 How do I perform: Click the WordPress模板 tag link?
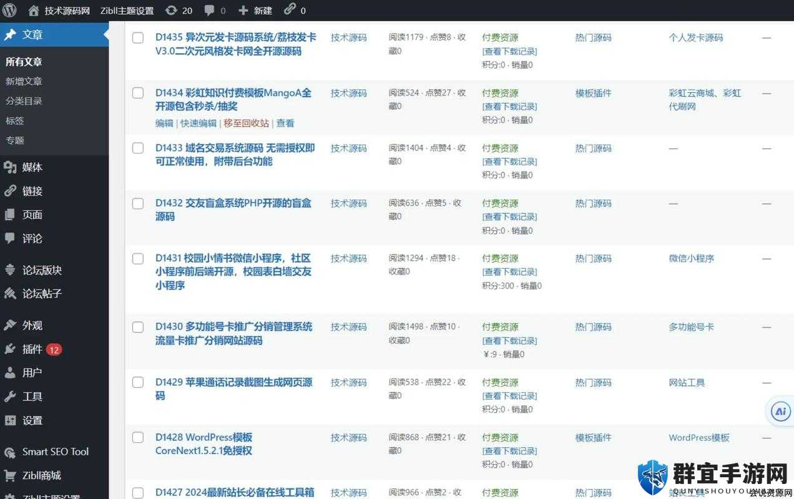[x=699, y=437]
